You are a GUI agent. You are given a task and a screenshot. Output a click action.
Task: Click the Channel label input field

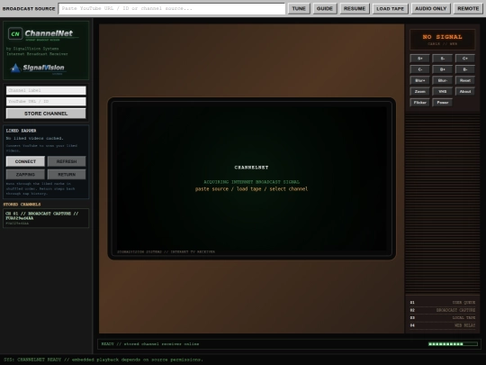click(x=46, y=90)
